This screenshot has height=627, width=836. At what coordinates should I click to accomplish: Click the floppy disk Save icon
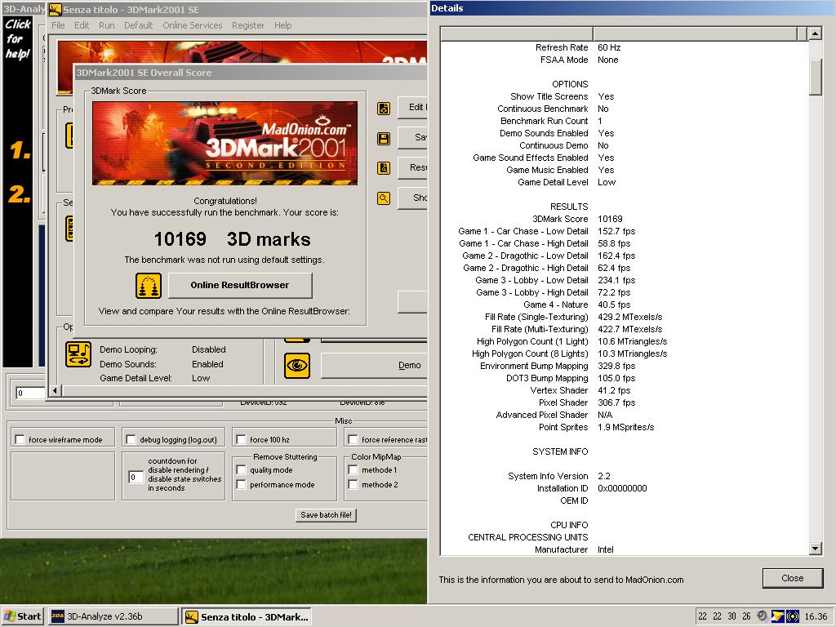coord(384,139)
